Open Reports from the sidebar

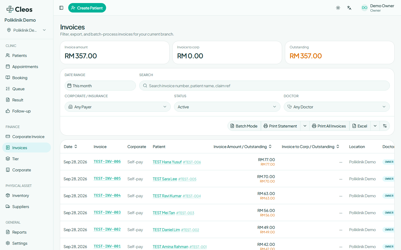26,232
